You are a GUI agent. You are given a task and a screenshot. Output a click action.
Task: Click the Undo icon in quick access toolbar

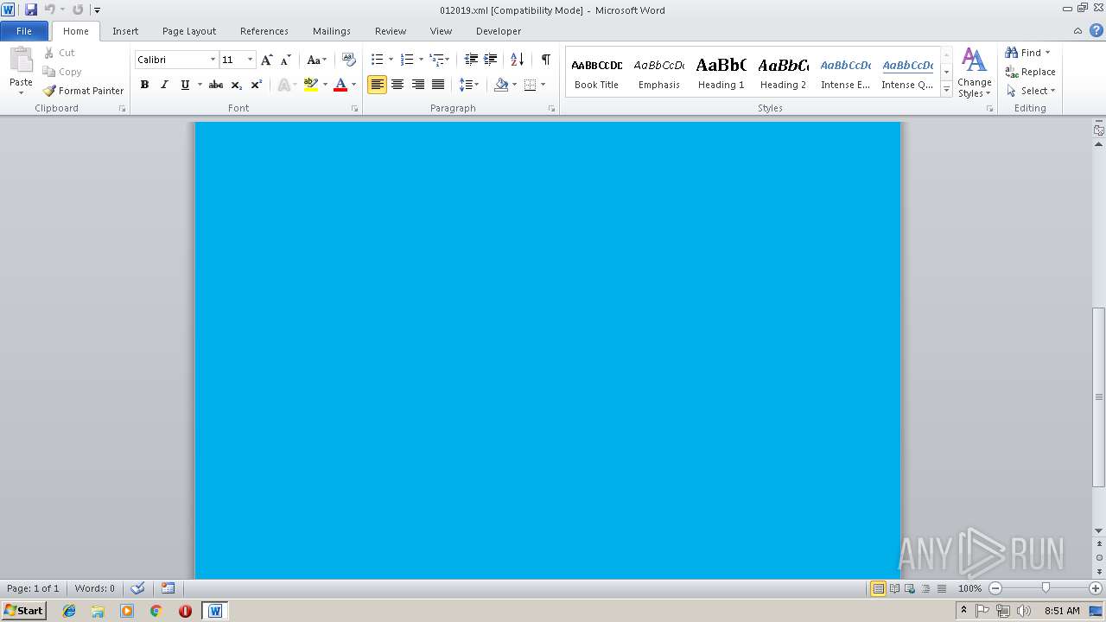click(x=50, y=10)
